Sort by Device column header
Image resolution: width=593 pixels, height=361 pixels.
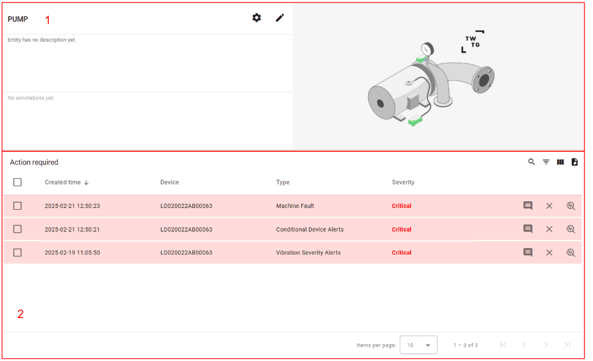click(169, 183)
